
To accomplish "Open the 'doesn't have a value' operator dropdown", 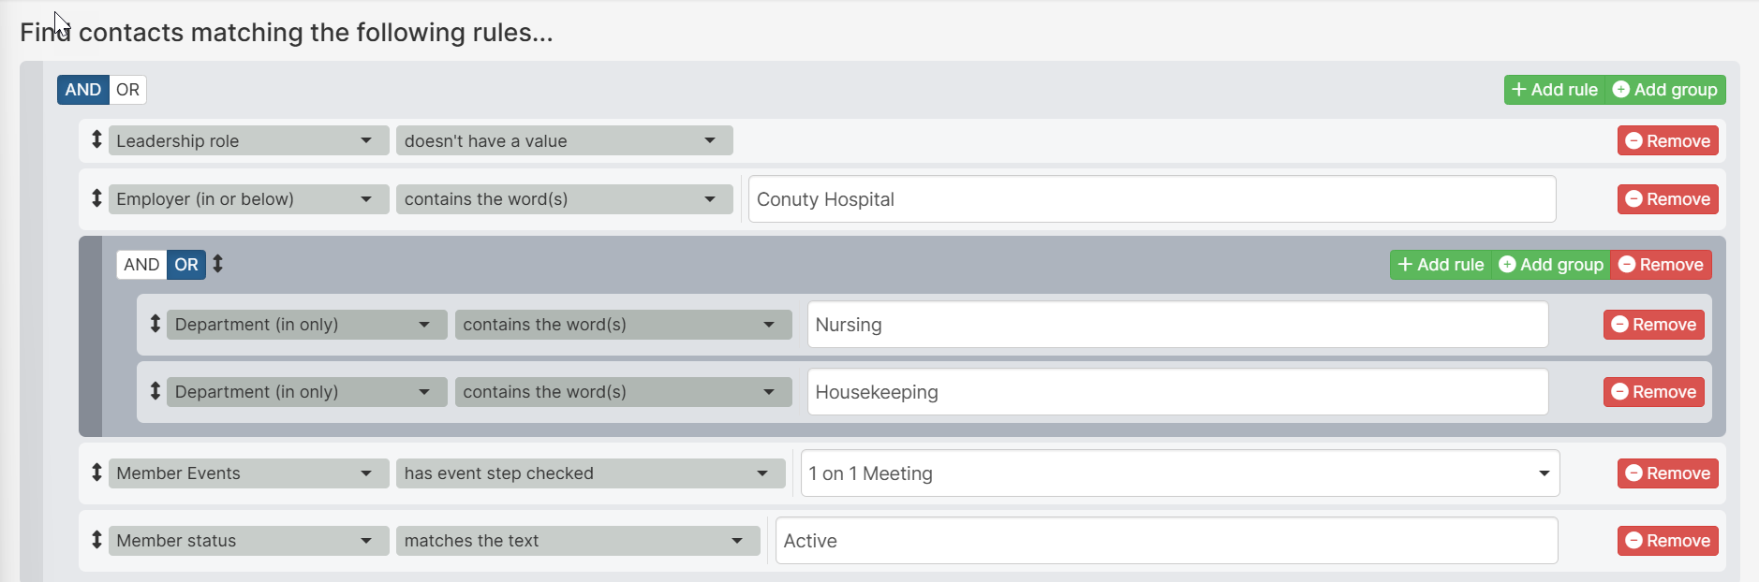I will pos(564,141).
